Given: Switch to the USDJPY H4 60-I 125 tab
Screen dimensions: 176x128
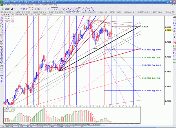Looking at the screenshot, I should (x=88, y=12).
